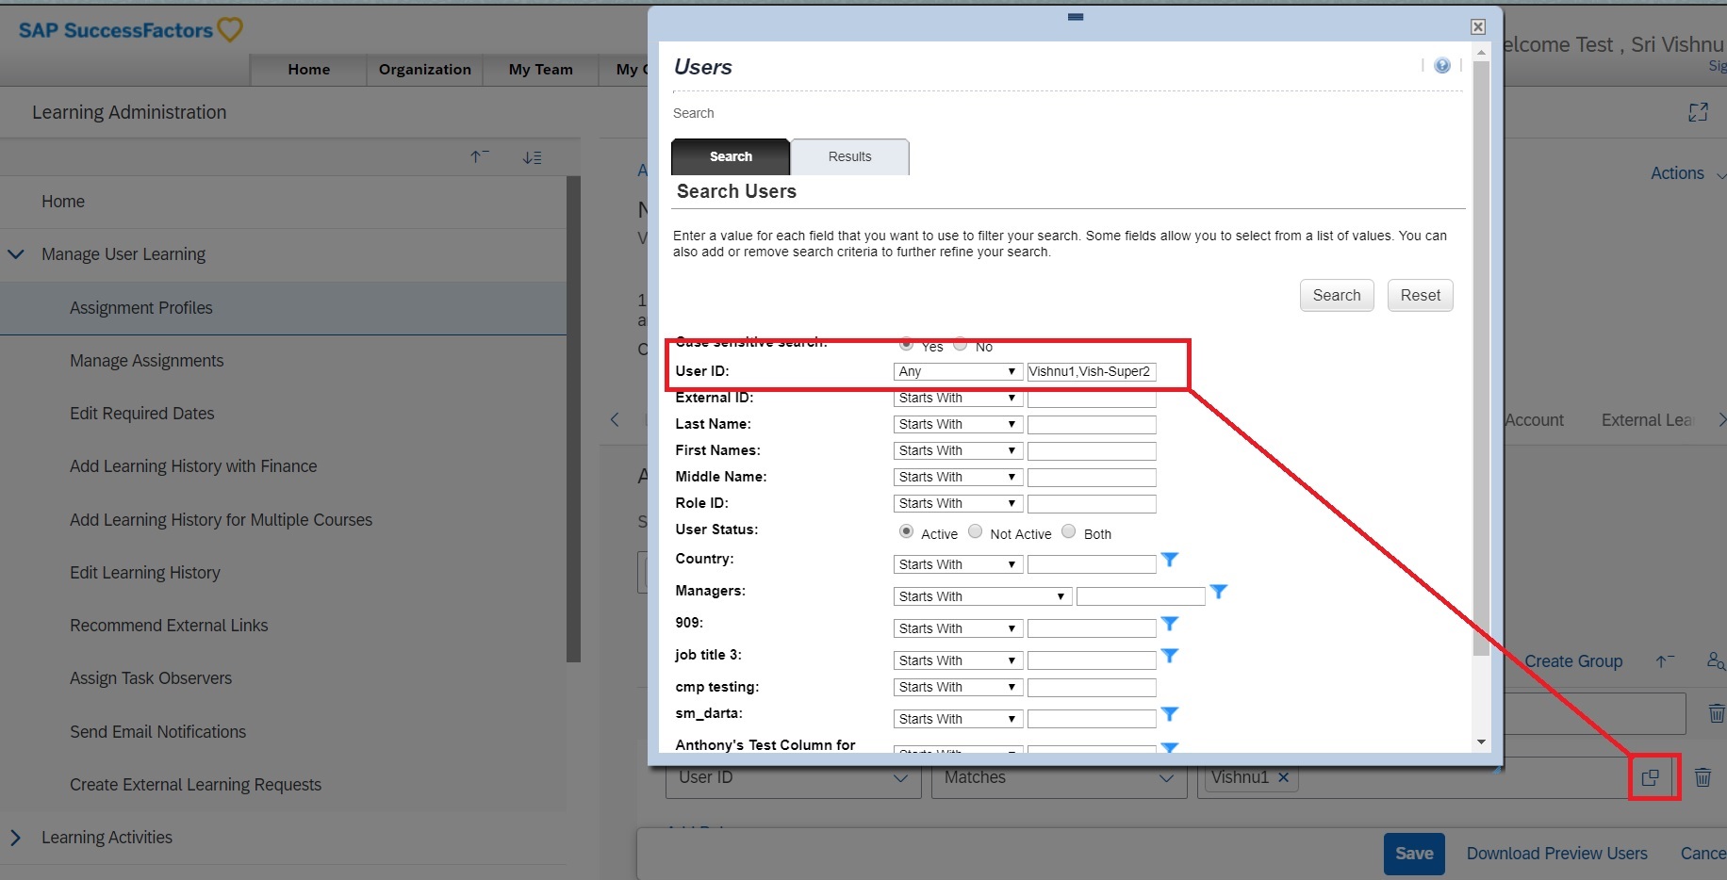
Task: Click the help question mark icon
Action: pyautogui.click(x=1442, y=66)
